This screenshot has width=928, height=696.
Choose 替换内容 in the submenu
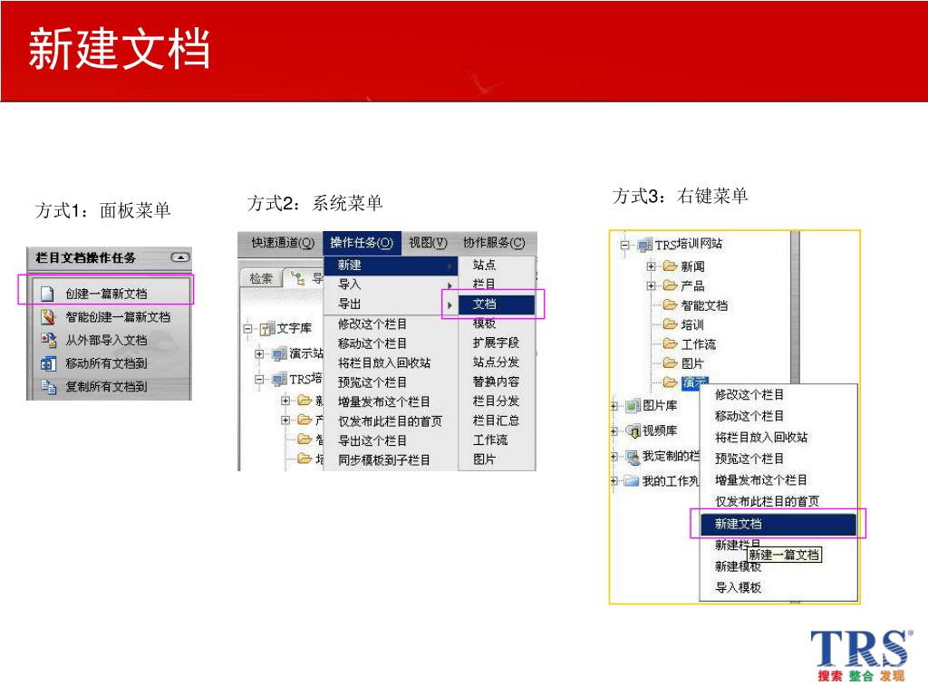tap(496, 382)
